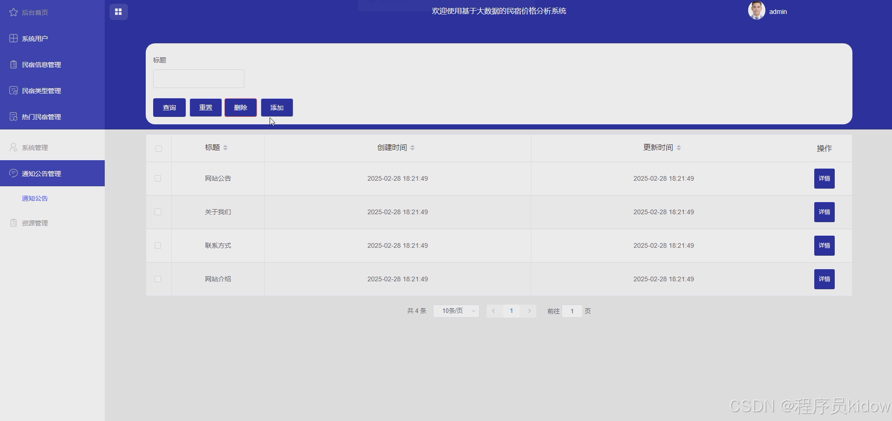Expand 系统管理 menu
Viewport: 892px width, 421px height.
pyautogui.click(x=52, y=147)
